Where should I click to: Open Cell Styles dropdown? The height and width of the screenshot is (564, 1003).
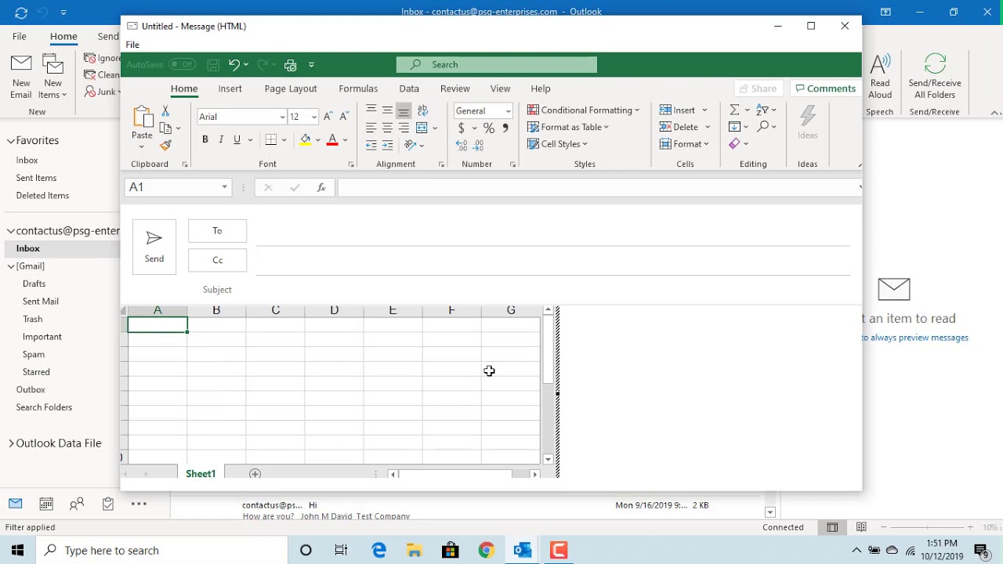(557, 144)
